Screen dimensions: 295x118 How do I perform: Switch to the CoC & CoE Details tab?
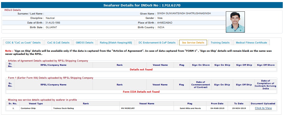click(58, 43)
